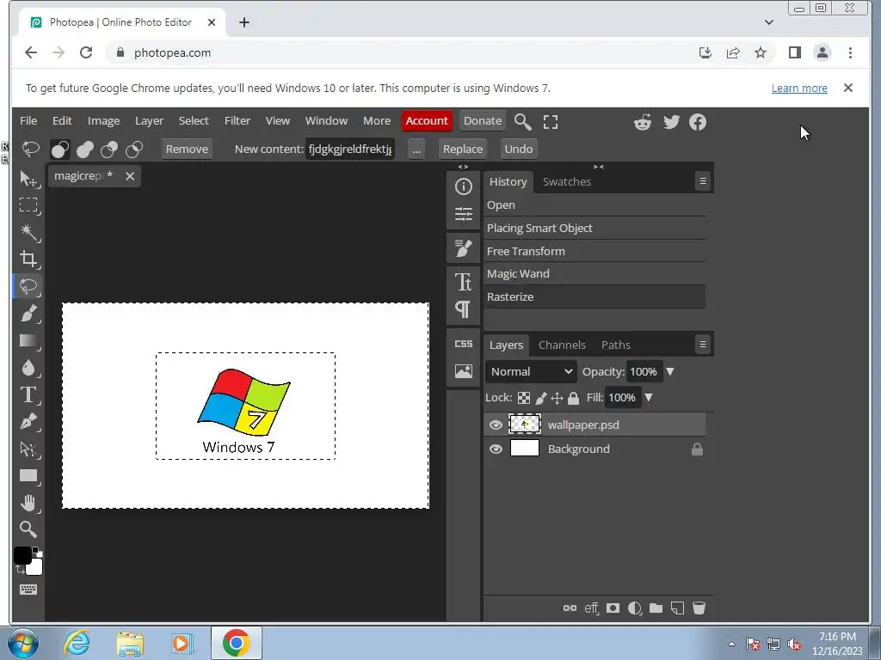The height and width of the screenshot is (660, 881).
Task: Click the link layers icon
Action: [570, 608]
